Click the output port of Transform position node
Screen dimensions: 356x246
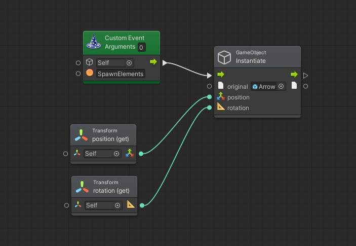[x=141, y=153]
